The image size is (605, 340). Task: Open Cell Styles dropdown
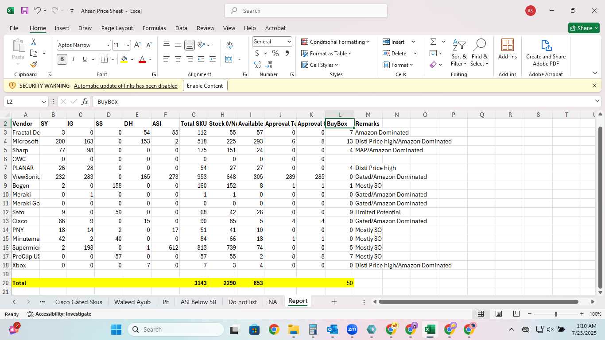click(x=320, y=65)
